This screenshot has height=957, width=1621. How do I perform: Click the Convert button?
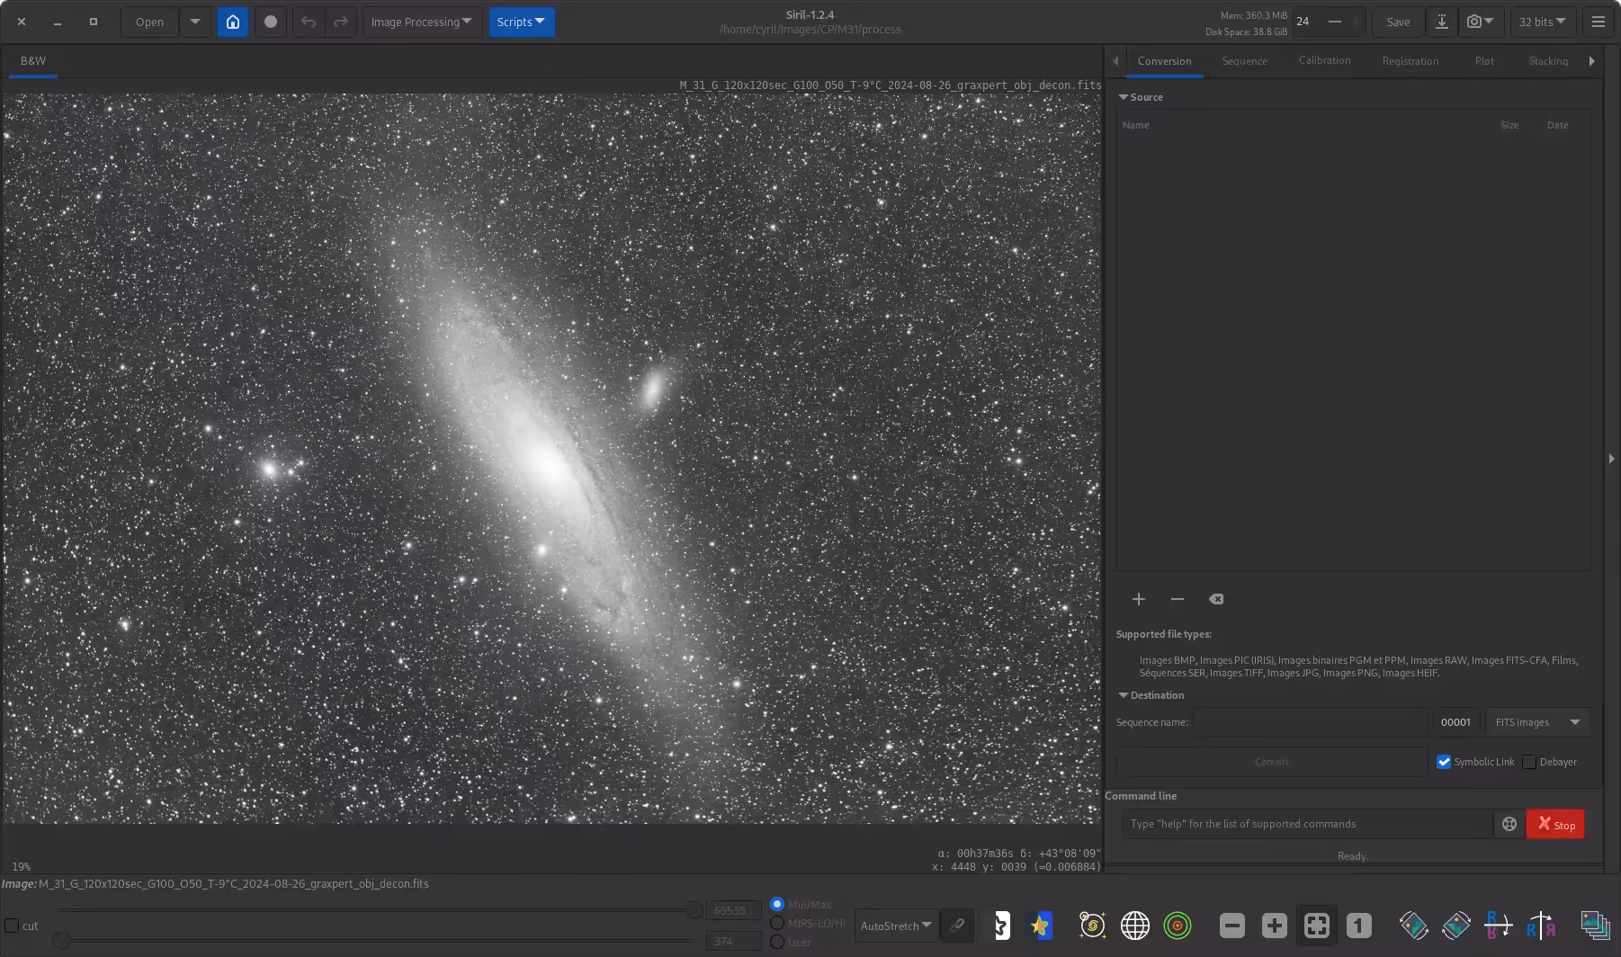1271,762
